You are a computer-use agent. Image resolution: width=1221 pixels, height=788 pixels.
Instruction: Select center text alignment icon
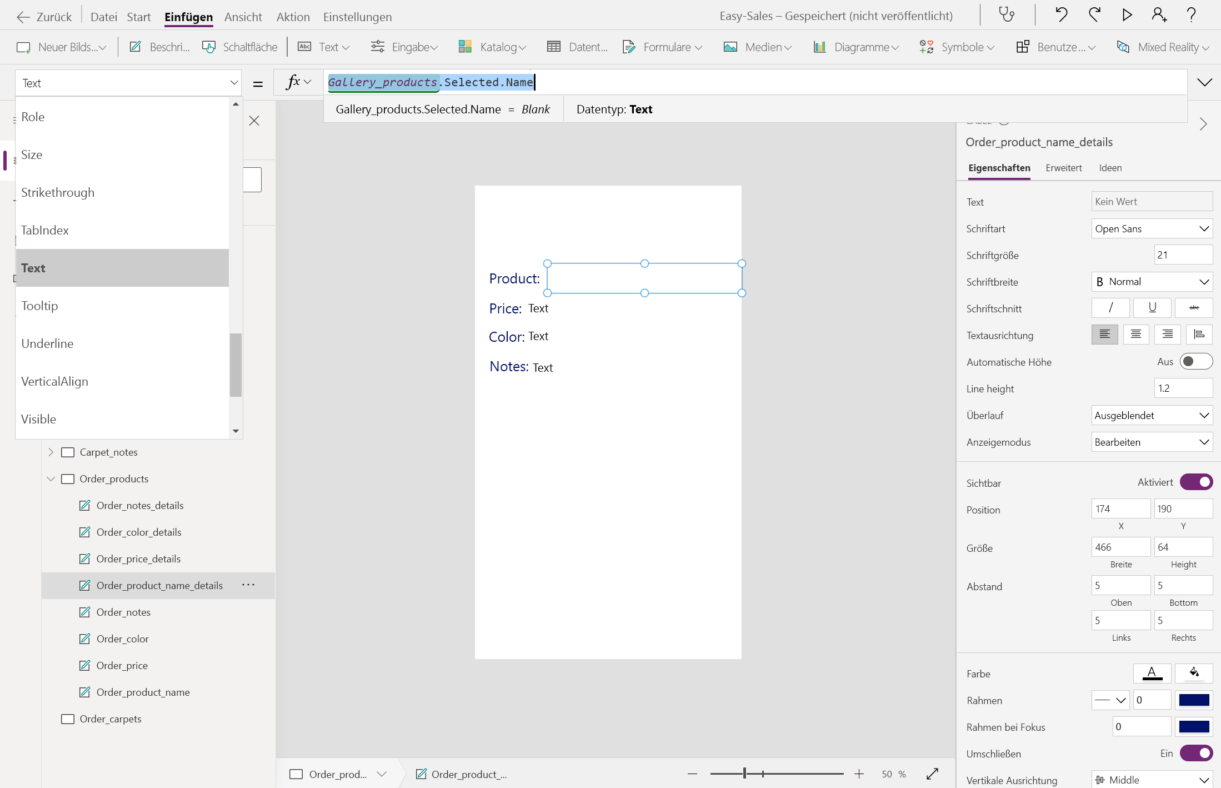(1135, 335)
